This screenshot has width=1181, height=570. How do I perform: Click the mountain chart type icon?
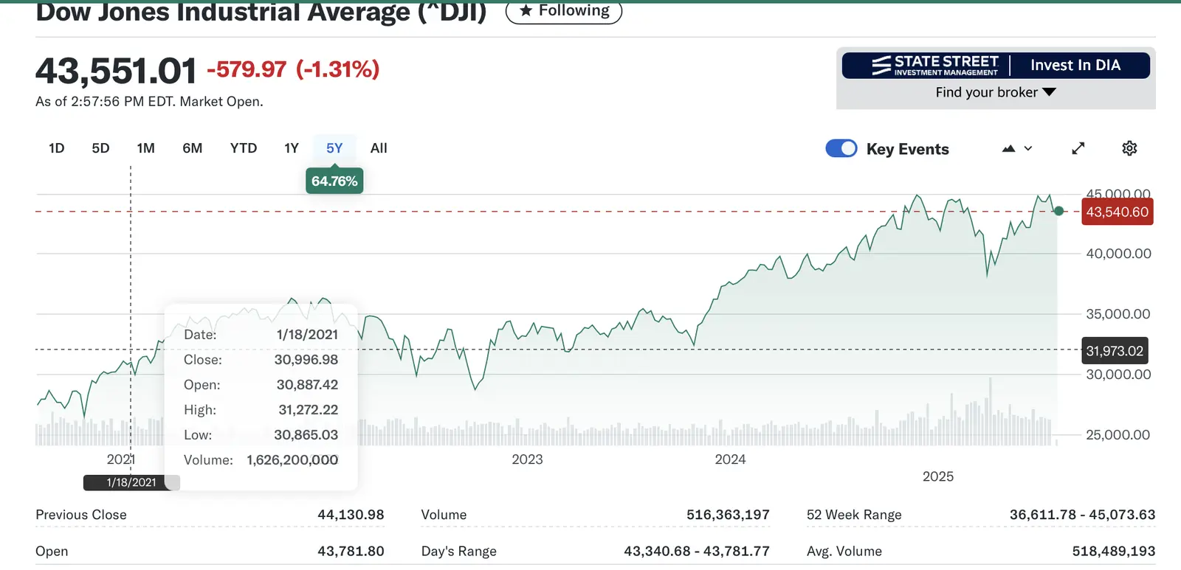[x=1008, y=149]
